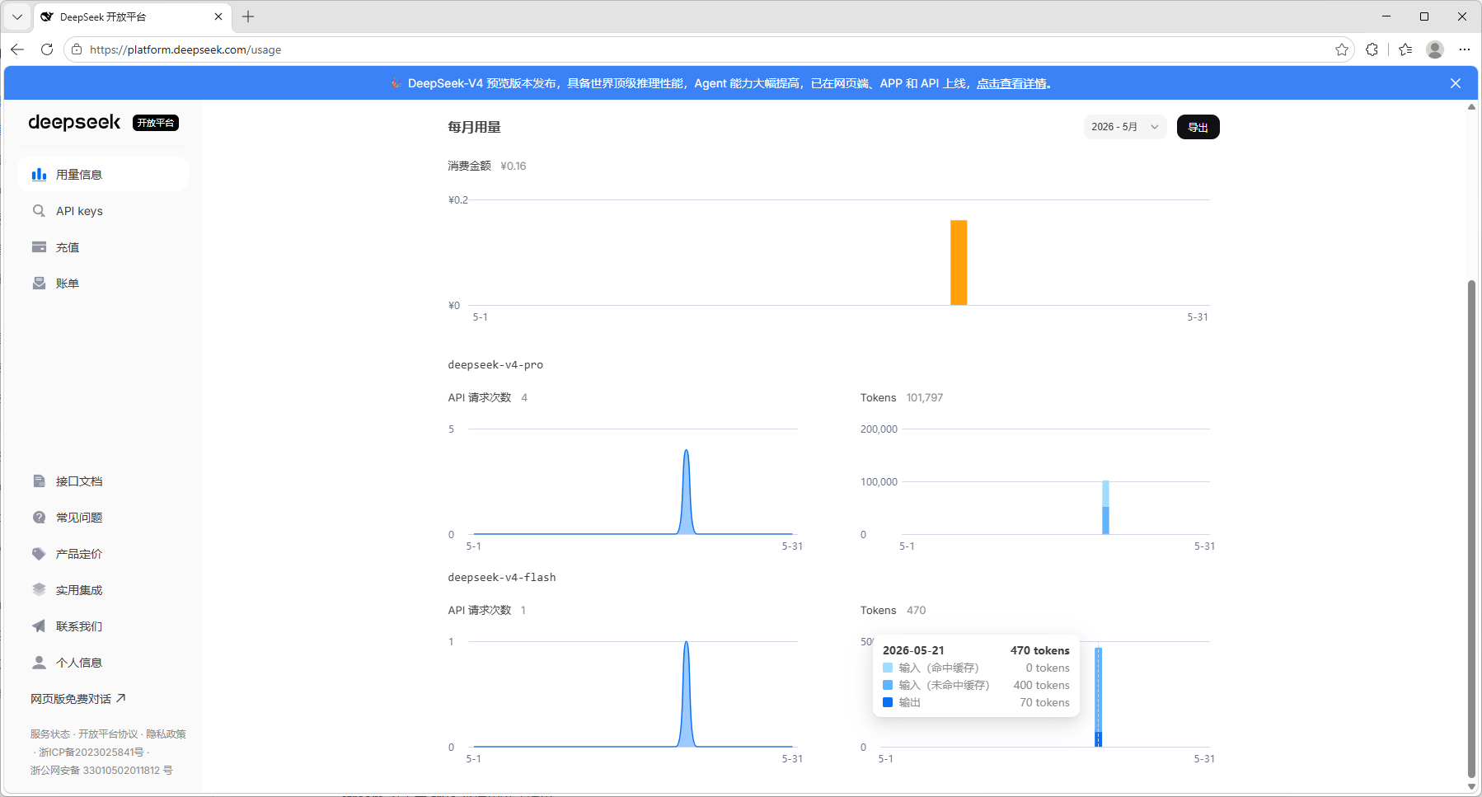The width and height of the screenshot is (1482, 797).
Task: Click the 开放平台协议 footer link
Action: 108,734
